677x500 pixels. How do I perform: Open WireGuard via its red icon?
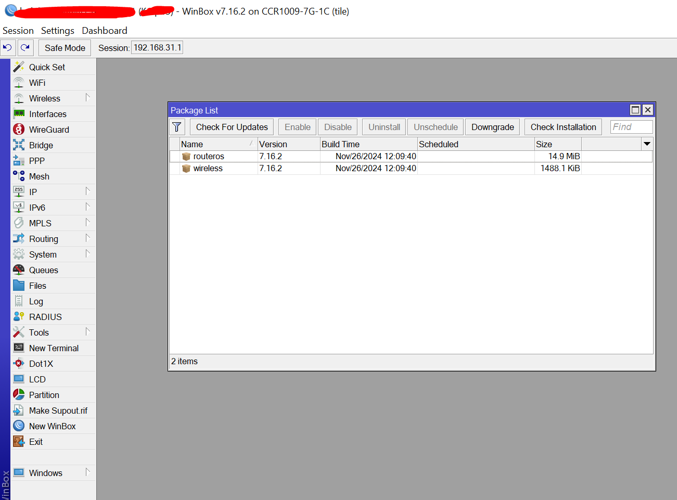(19, 129)
